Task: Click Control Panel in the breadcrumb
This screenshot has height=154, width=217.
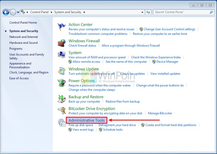Action: point(39,12)
